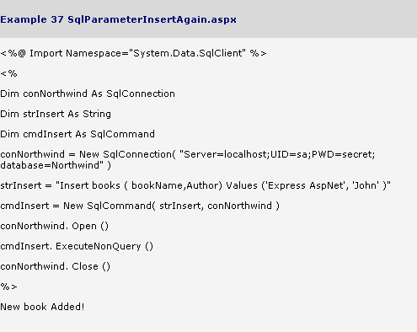Click the database=Northwind continuation line
Screen dimensions: 417x332
56,165
